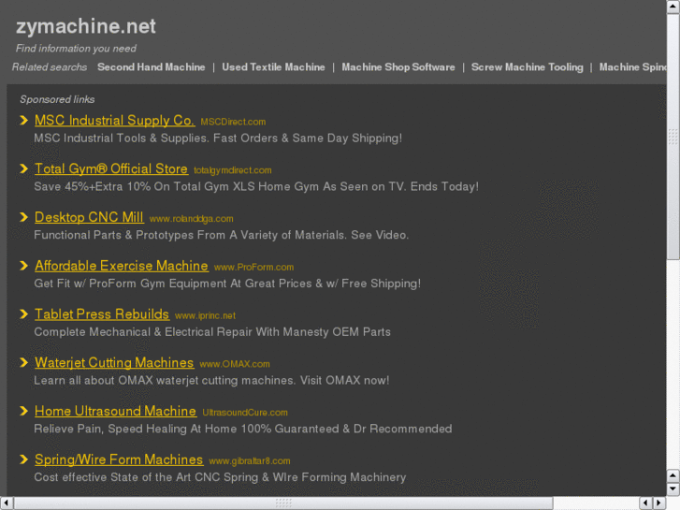Open the Desktop CNC Mill link
This screenshot has height=510, width=680.
[x=89, y=217]
